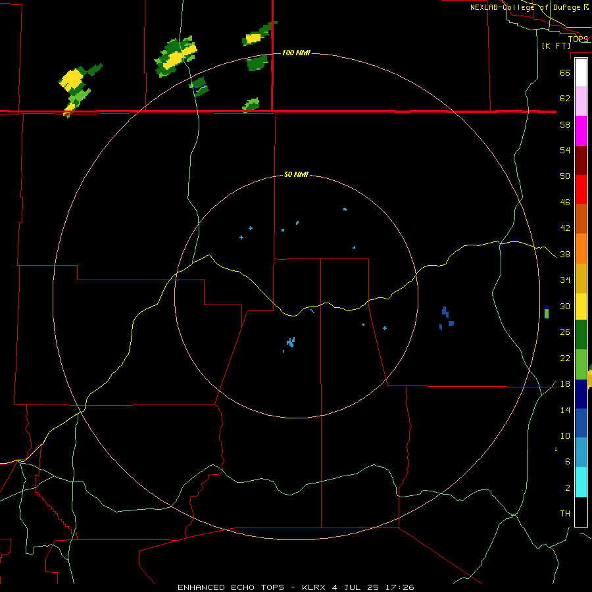Viewport: 592px width, 592px height.
Task: Click the "ENHANCED ECHO TOPS" caption text
Action: click(x=230, y=587)
